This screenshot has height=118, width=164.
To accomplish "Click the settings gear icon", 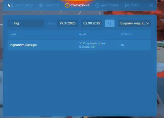I will 97,5.
